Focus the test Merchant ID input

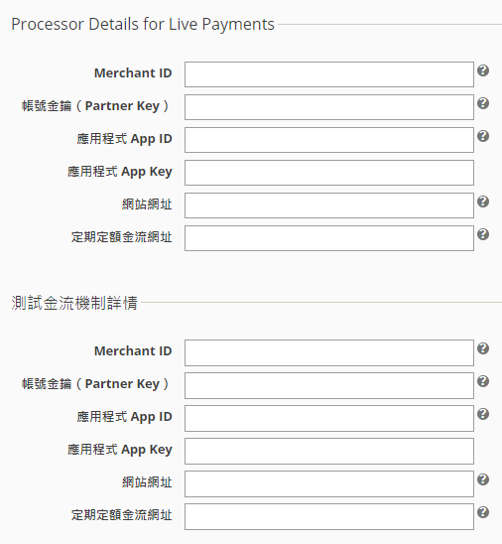(329, 352)
